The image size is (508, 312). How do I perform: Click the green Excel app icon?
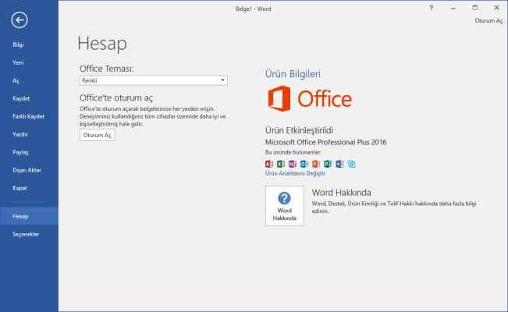[281, 164]
